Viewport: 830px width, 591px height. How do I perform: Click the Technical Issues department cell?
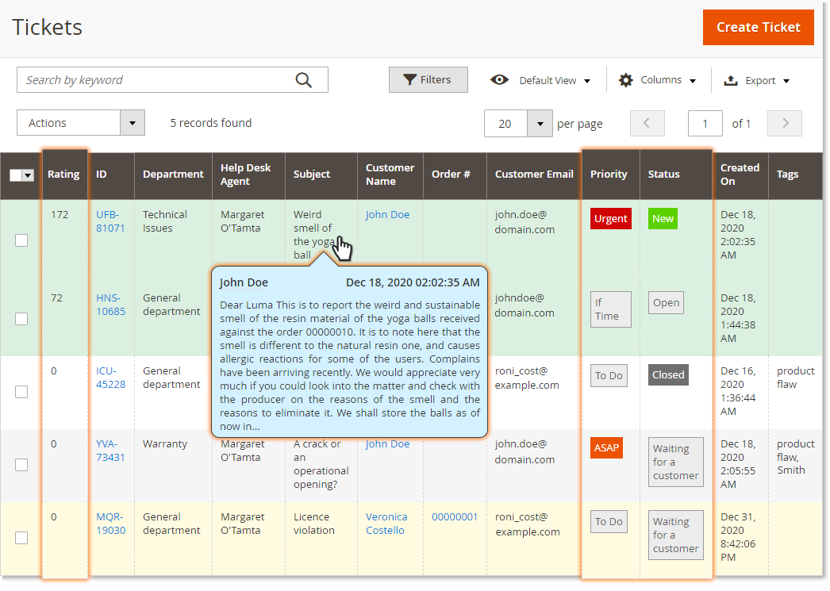pyautogui.click(x=164, y=221)
